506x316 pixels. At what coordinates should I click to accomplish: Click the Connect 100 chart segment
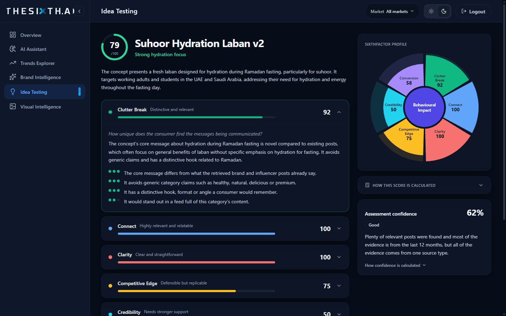[461, 107]
